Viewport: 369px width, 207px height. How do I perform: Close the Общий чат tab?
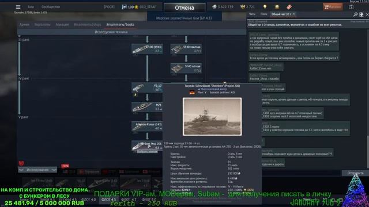coord(293,14)
